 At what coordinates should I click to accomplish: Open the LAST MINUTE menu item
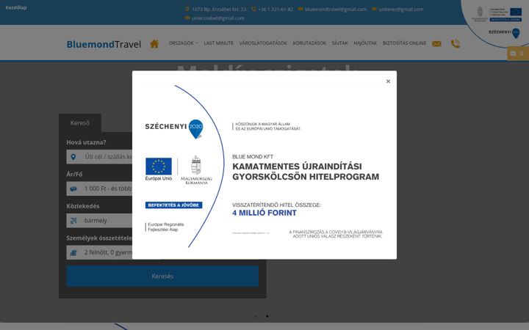coord(219,43)
